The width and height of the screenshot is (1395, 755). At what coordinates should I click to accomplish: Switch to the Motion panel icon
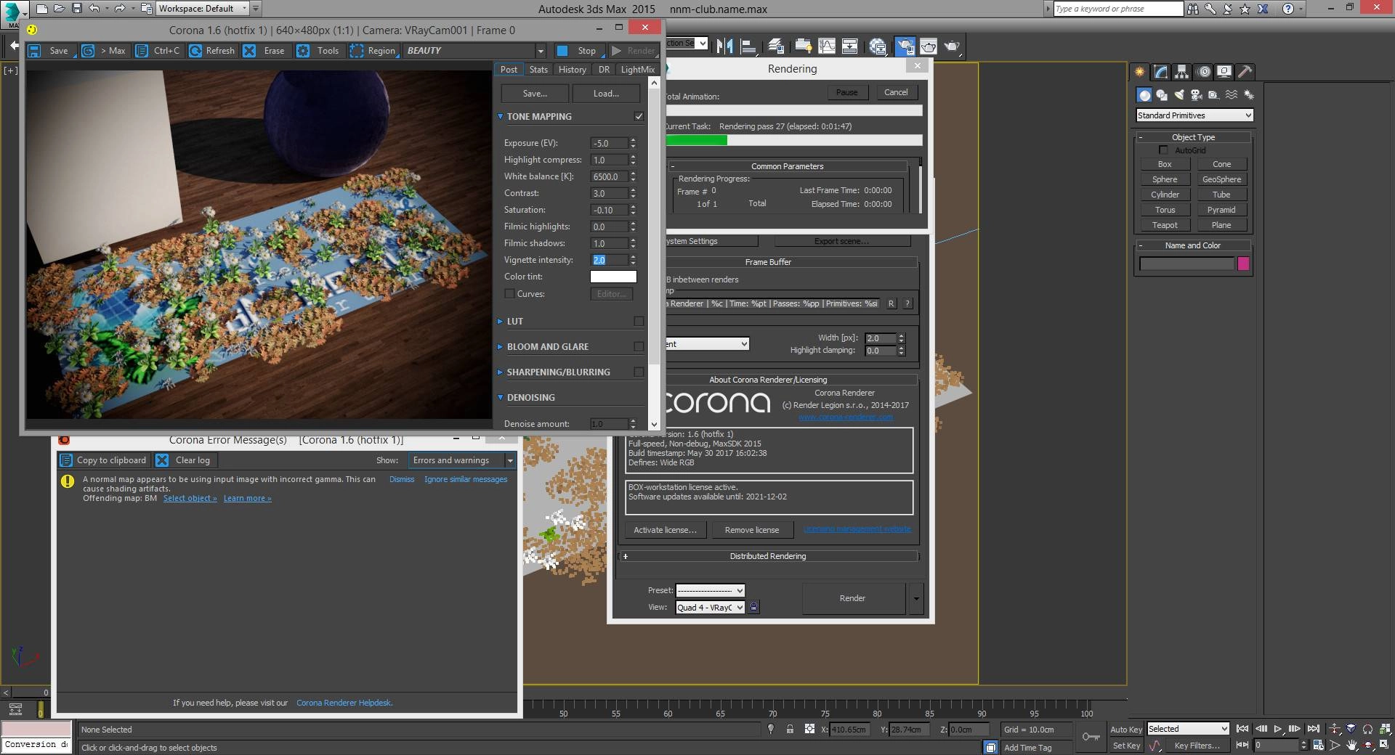click(x=1204, y=71)
